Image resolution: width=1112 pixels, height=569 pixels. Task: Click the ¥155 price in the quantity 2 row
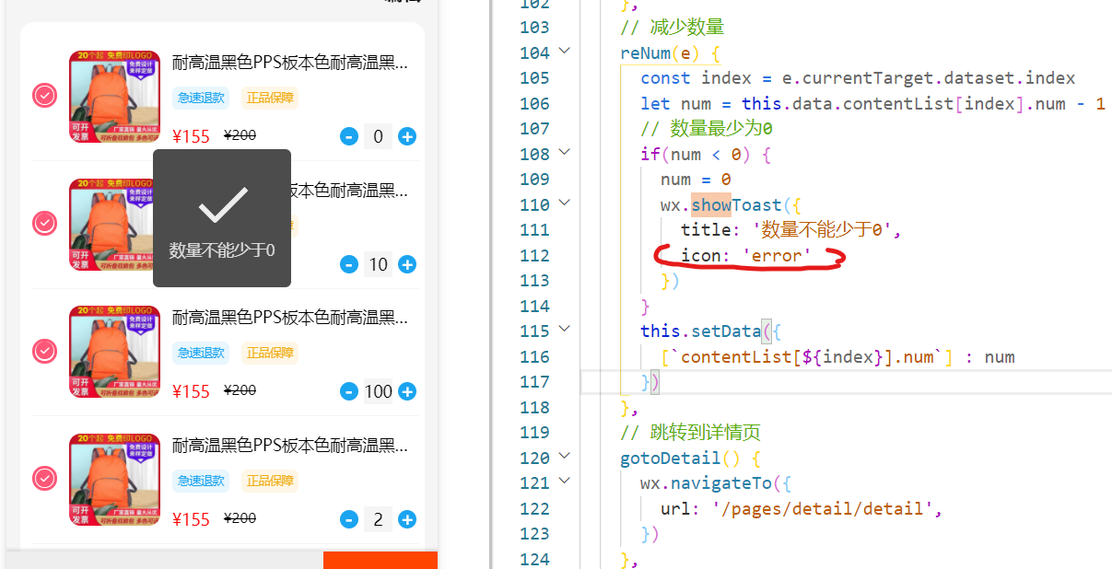pyautogui.click(x=192, y=519)
